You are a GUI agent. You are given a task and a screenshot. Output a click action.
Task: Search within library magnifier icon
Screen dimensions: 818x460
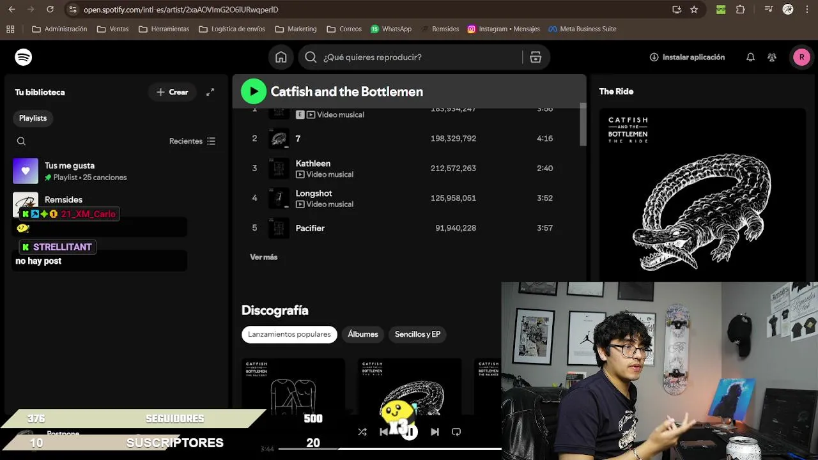coord(21,141)
